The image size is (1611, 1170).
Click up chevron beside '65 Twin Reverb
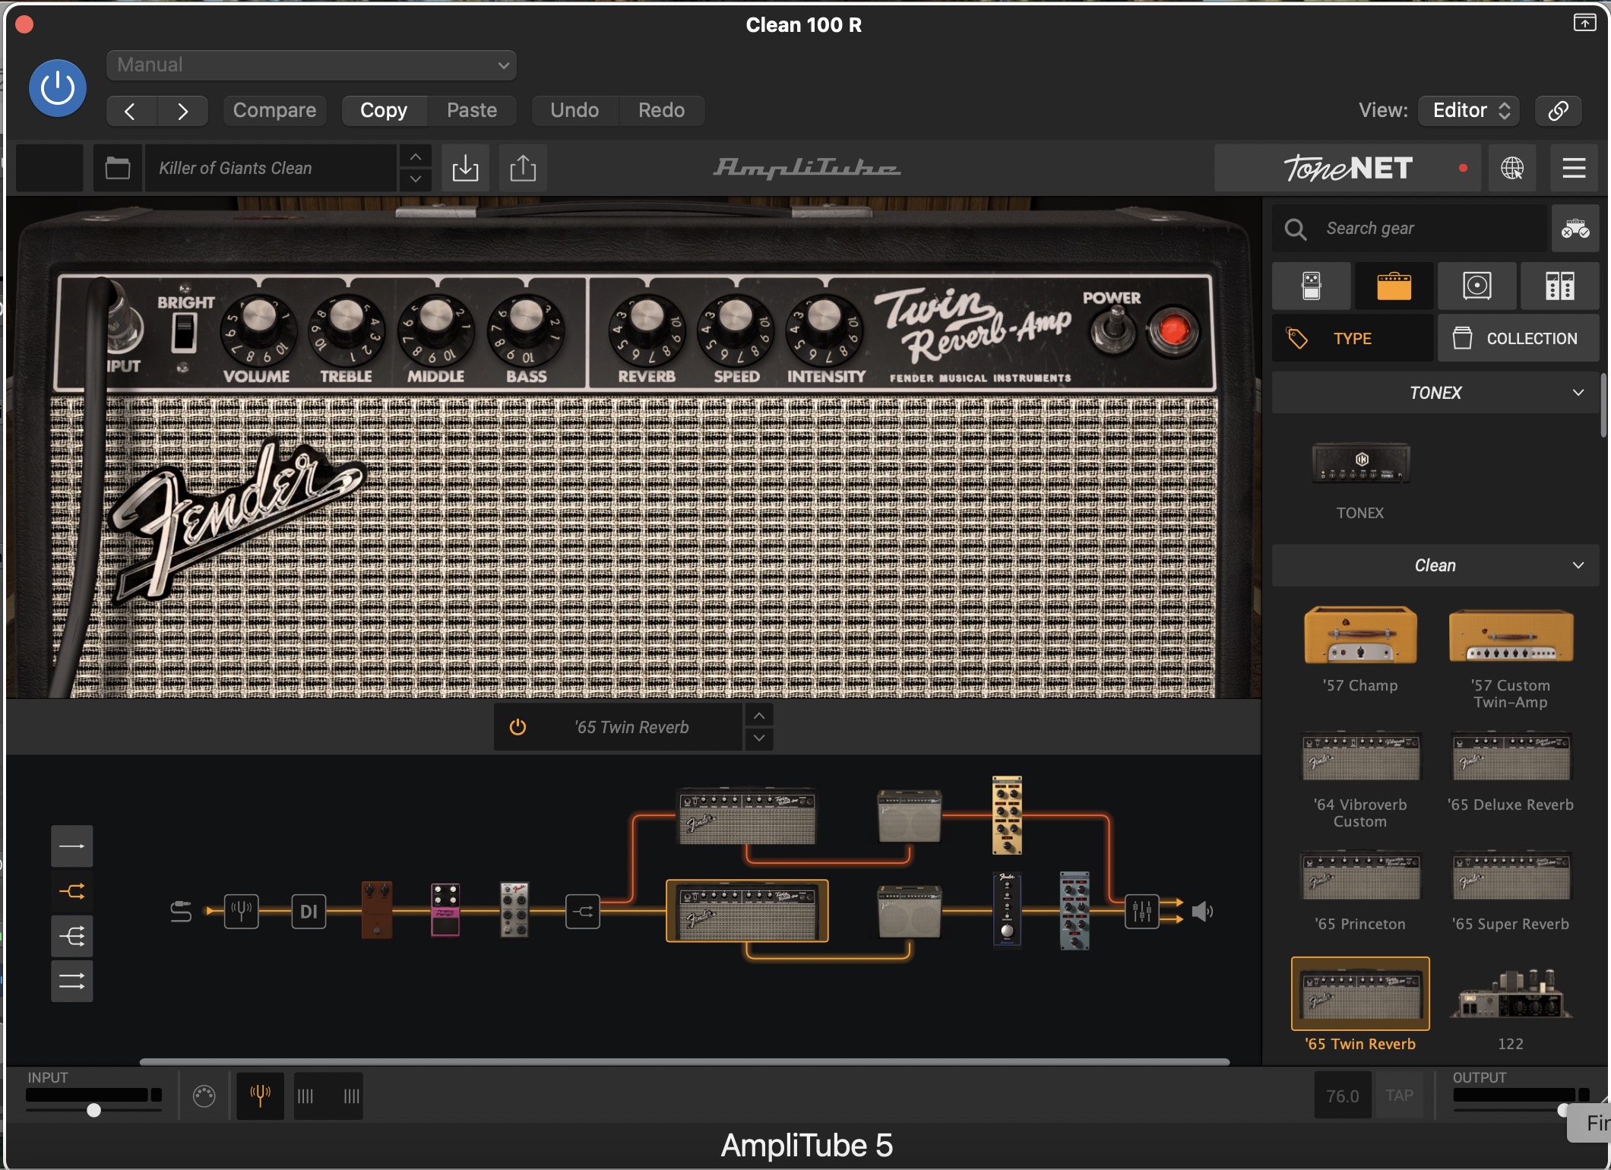pos(759,716)
